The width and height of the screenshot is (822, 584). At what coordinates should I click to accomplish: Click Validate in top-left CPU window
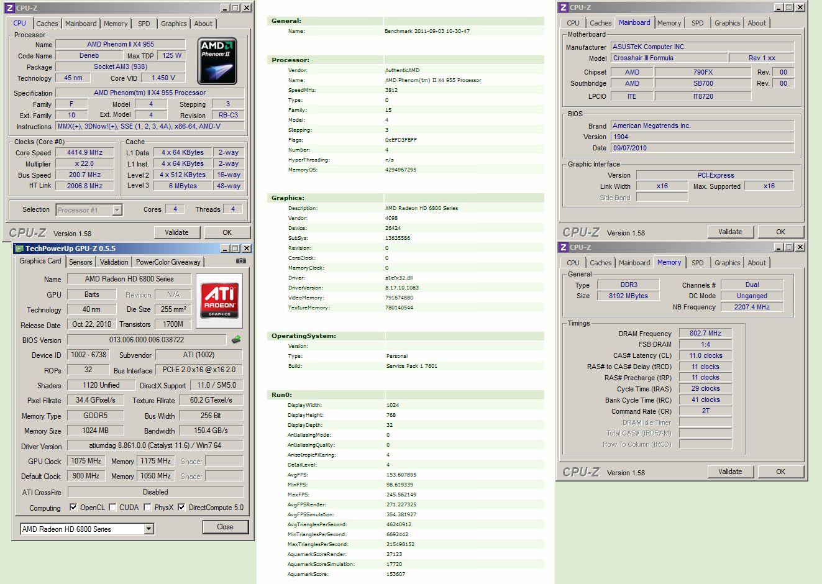pyautogui.click(x=176, y=232)
